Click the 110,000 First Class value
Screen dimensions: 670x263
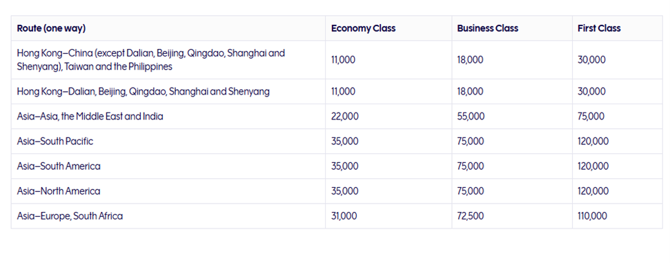coord(592,216)
